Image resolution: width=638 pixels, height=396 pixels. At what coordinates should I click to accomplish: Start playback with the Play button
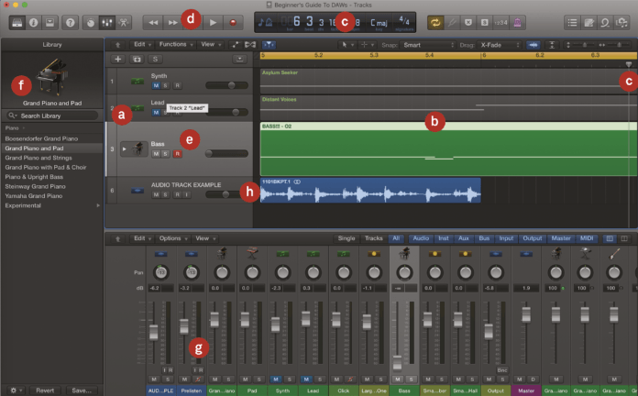[x=213, y=20]
